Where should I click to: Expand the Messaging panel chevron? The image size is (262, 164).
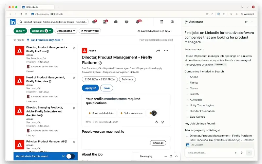[x=176, y=156]
